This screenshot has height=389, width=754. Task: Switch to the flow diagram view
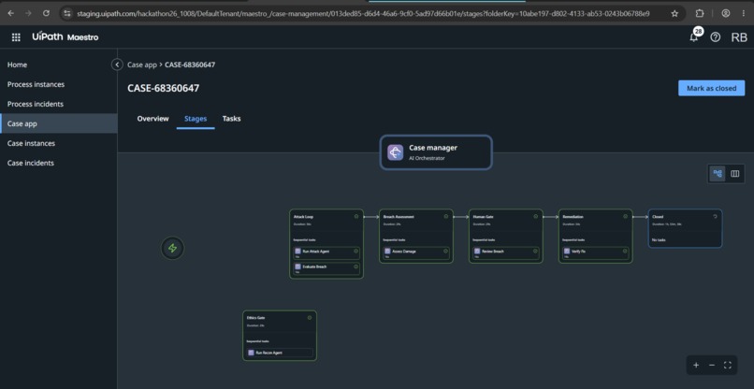[718, 174]
